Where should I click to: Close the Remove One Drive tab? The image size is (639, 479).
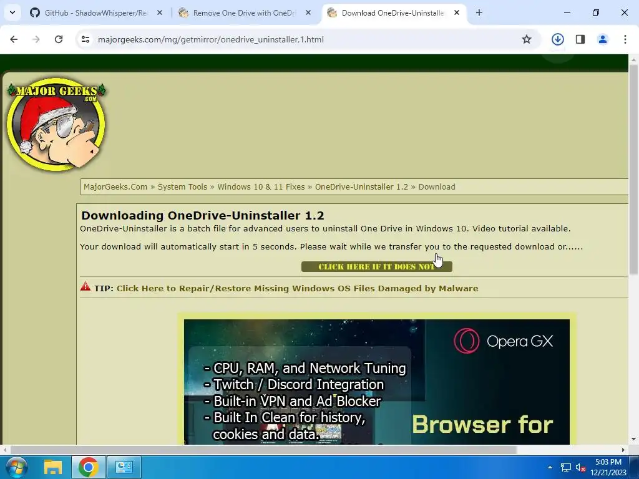(x=308, y=12)
